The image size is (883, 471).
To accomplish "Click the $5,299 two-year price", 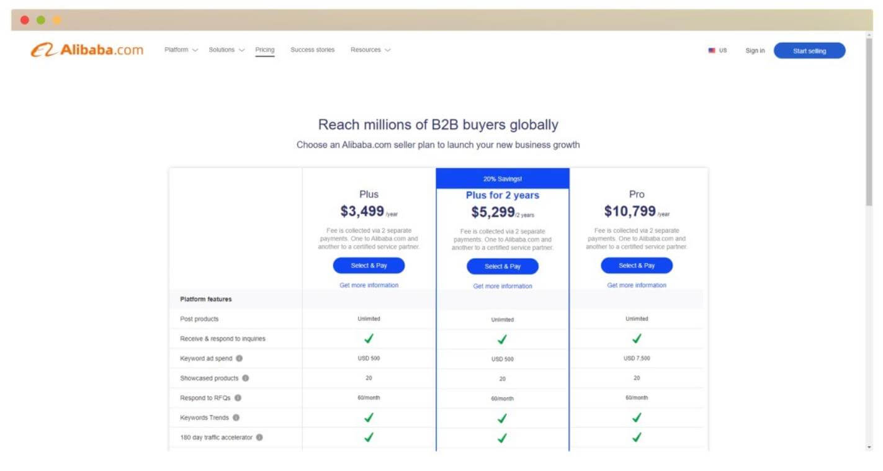I will click(493, 213).
